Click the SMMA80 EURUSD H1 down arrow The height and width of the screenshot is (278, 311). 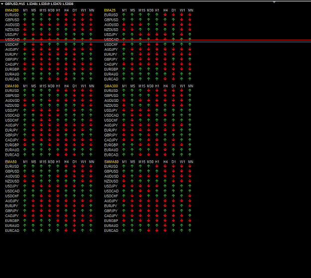coord(157,166)
